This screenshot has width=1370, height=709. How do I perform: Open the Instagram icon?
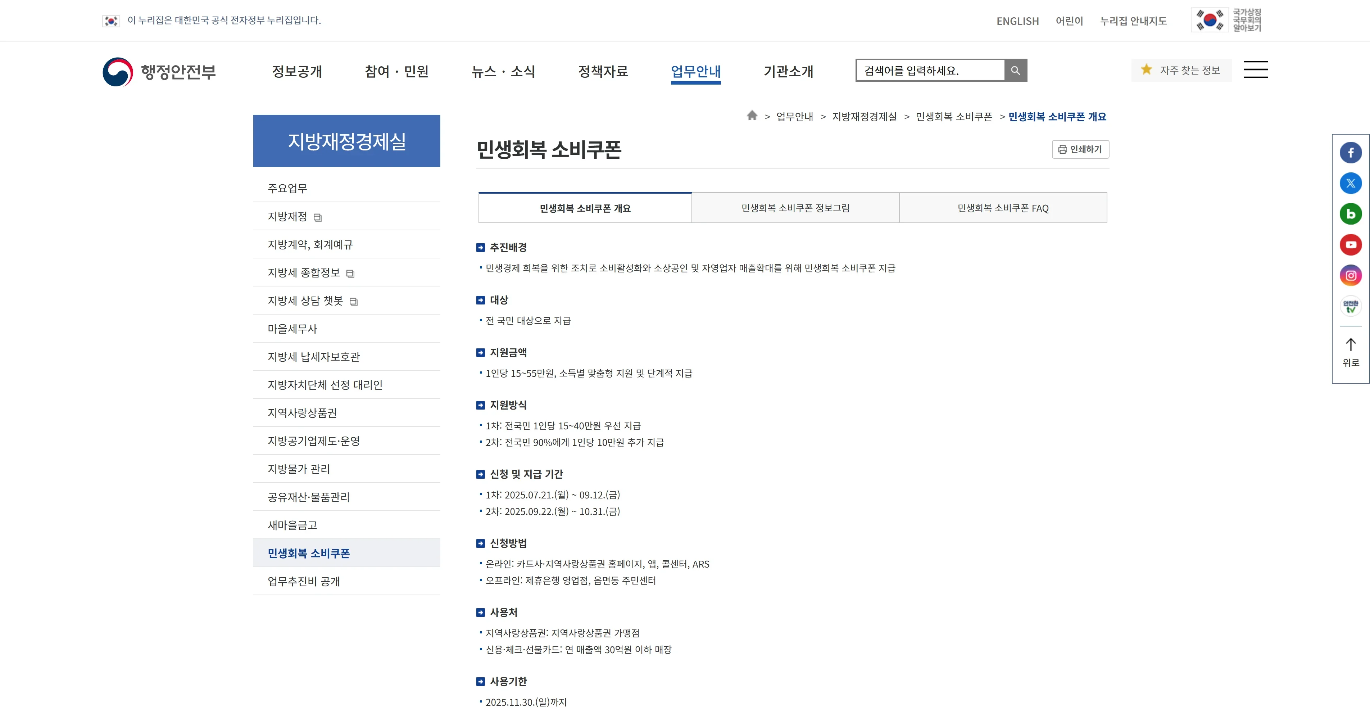coord(1350,276)
